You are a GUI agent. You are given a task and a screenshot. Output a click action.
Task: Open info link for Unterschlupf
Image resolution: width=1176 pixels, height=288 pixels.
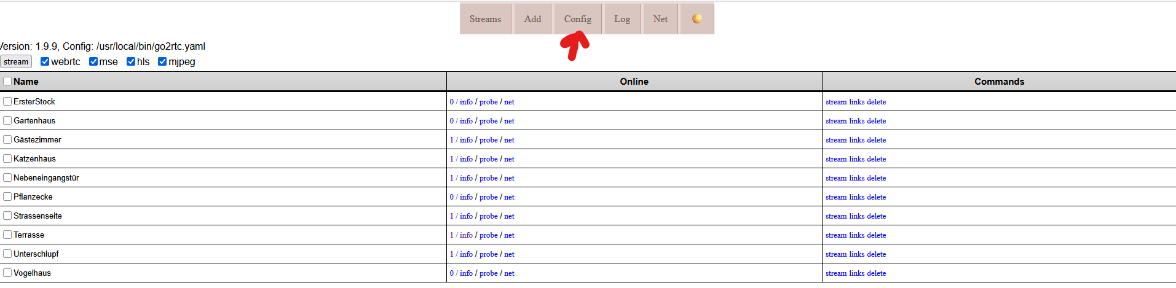tap(466, 254)
